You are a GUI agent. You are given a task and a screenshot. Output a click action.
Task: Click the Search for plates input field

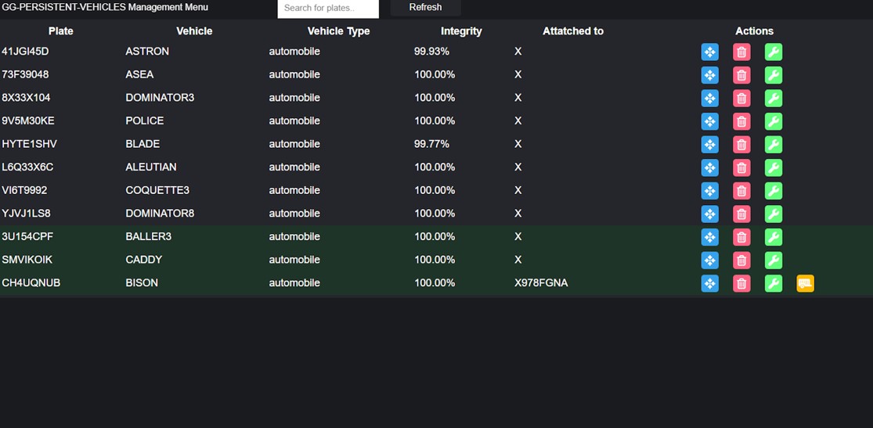[x=328, y=9]
